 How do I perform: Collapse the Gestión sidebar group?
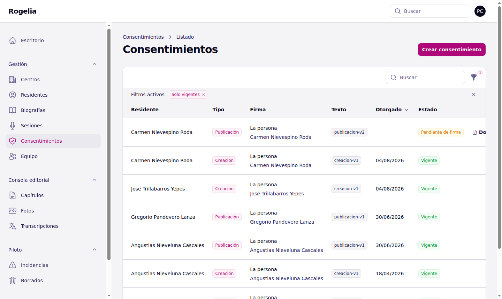pos(94,64)
